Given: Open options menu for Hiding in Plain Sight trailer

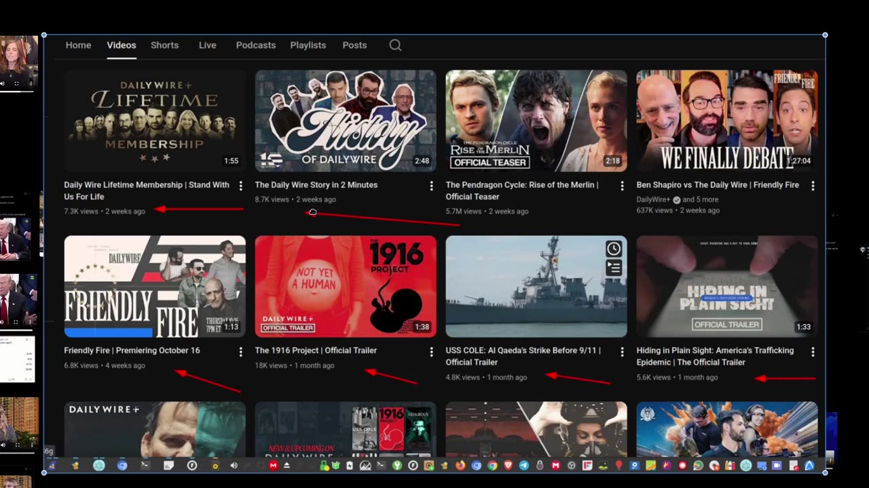Looking at the screenshot, I should (813, 352).
